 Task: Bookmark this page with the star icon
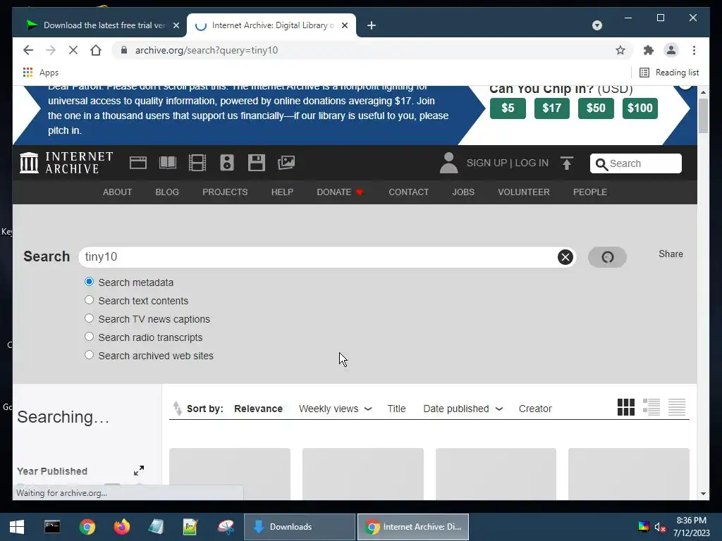[620, 50]
